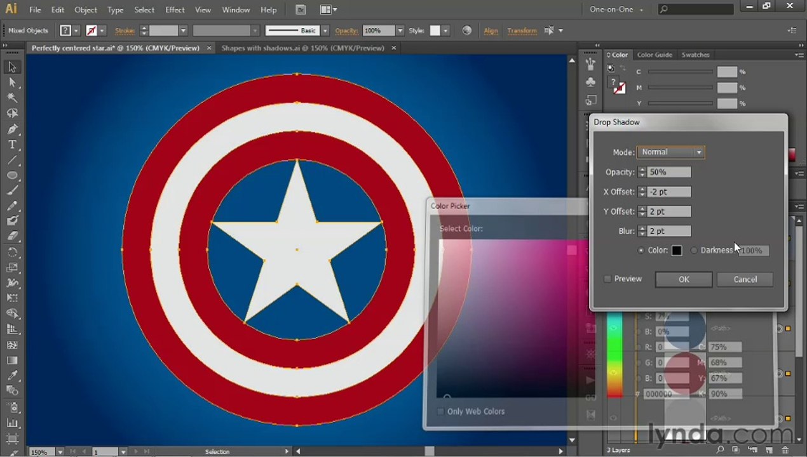Open the Effect menu

tap(175, 10)
